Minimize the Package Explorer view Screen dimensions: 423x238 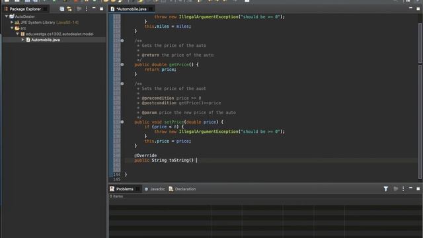pyautogui.click(x=94, y=9)
